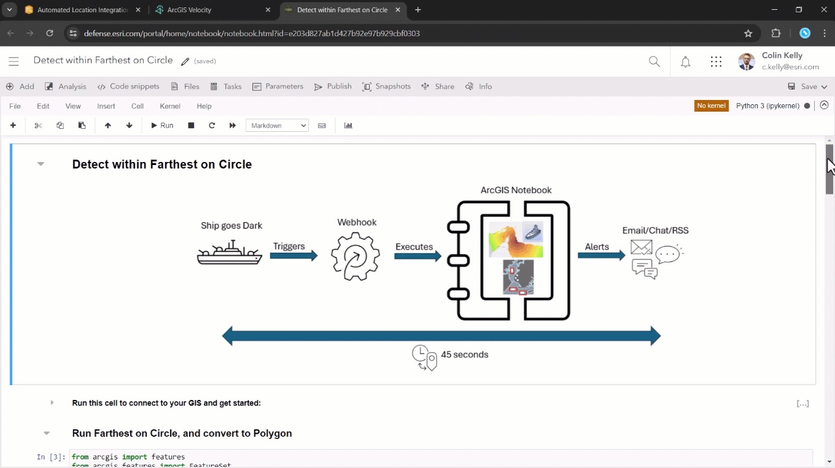The height and width of the screenshot is (468, 835).
Task: Click the No kernel status badge
Action: click(x=711, y=105)
